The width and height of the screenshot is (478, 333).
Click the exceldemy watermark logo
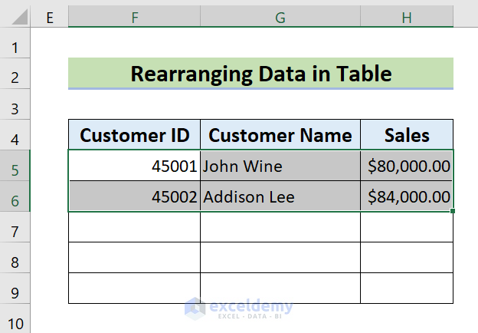click(239, 309)
